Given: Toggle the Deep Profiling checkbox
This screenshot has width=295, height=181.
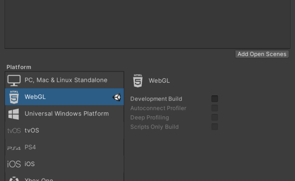Looking at the screenshot, I should 215,117.
